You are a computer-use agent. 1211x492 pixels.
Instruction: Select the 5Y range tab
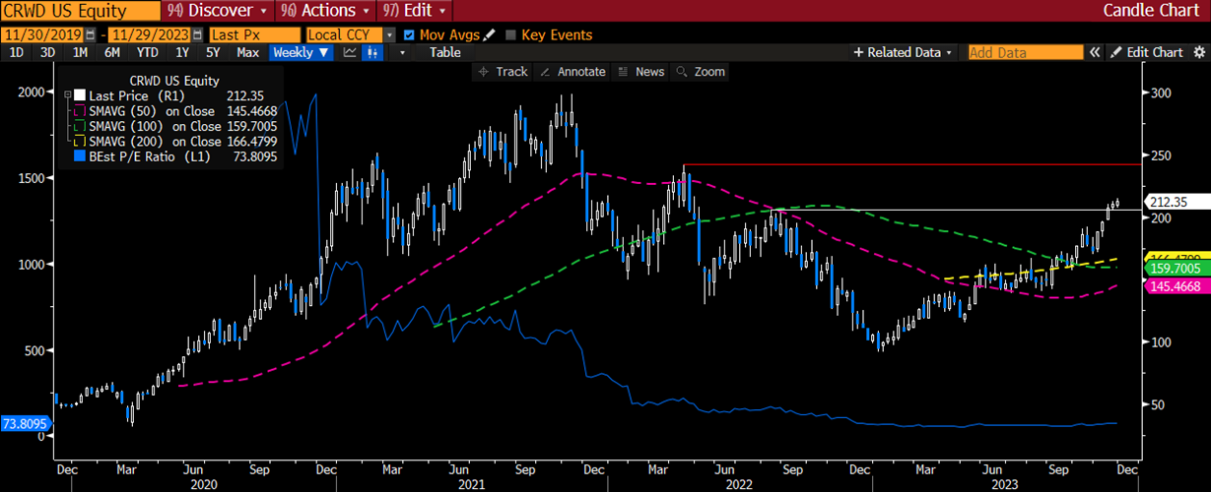coord(213,52)
